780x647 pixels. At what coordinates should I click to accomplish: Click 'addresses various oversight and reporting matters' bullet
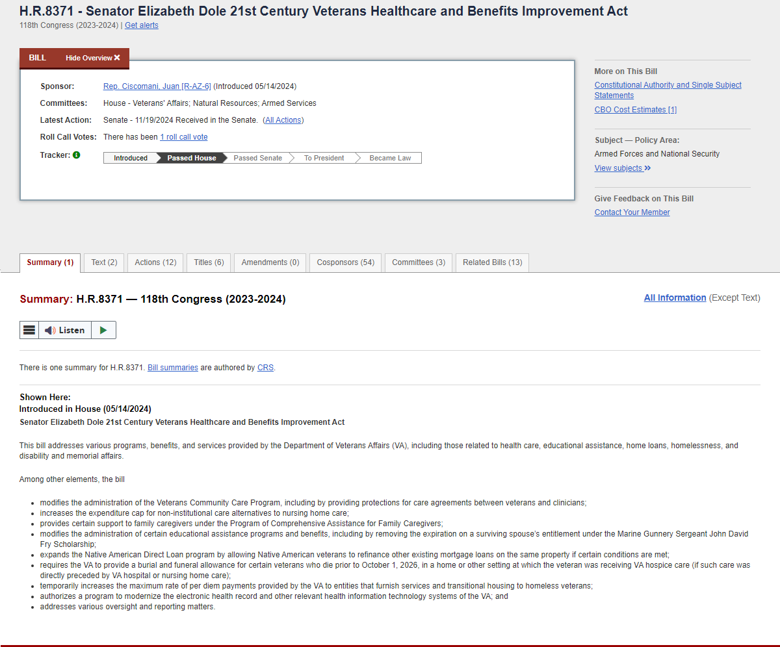click(x=127, y=607)
